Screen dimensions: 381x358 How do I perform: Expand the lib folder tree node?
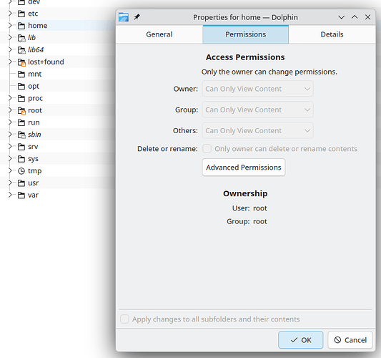(10, 37)
